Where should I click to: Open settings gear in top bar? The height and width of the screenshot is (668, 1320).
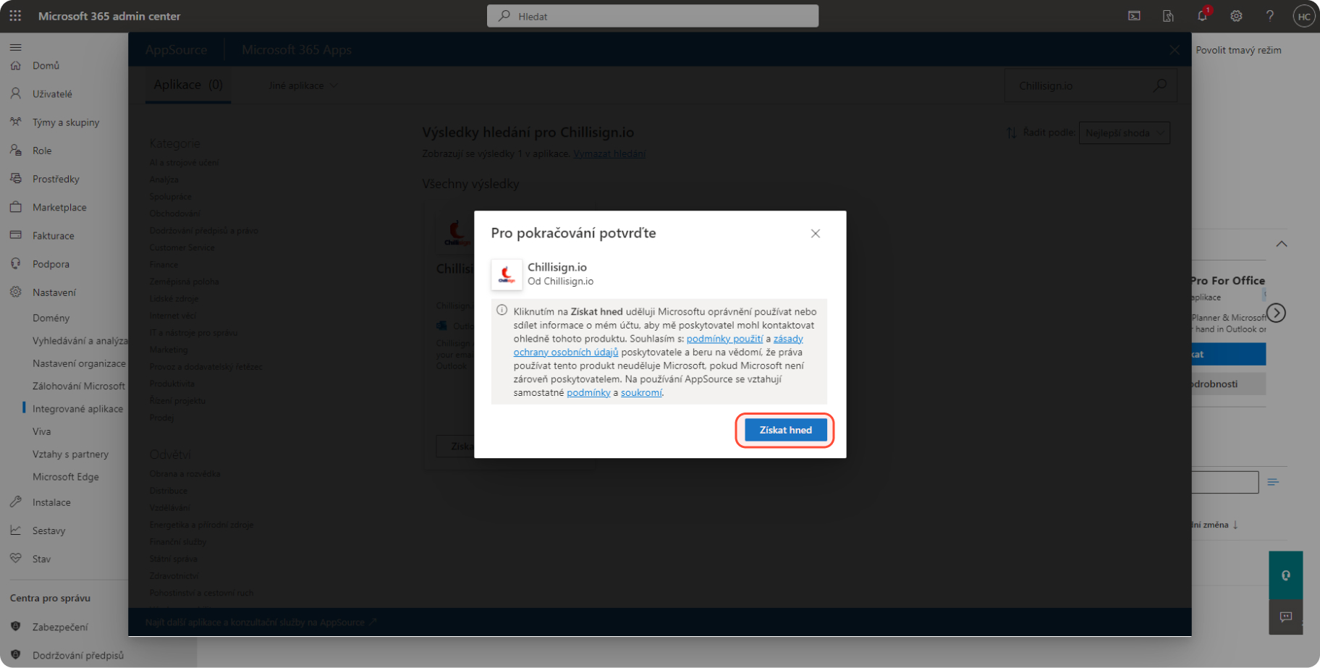click(x=1236, y=16)
